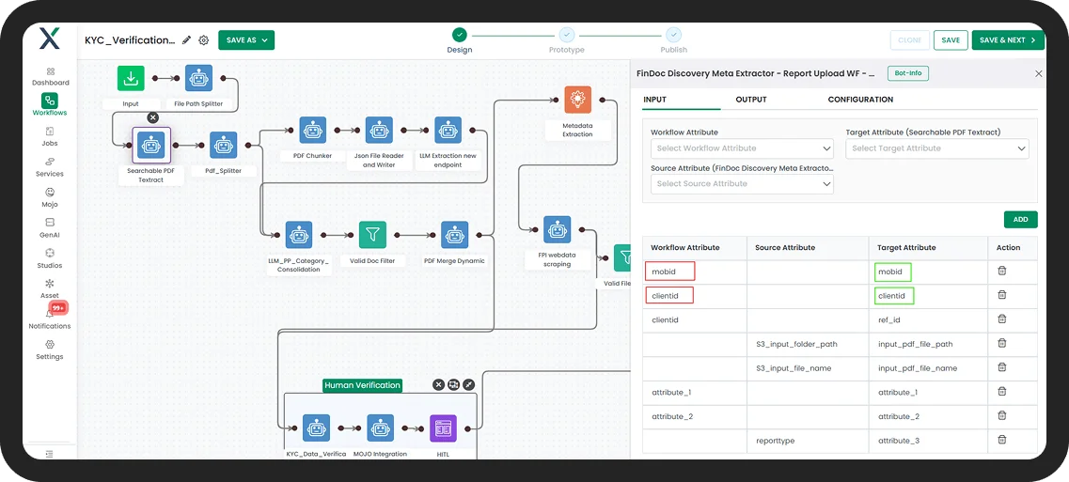Open Studios in the sidebar
This screenshot has height=482, width=1069.
(50, 258)
